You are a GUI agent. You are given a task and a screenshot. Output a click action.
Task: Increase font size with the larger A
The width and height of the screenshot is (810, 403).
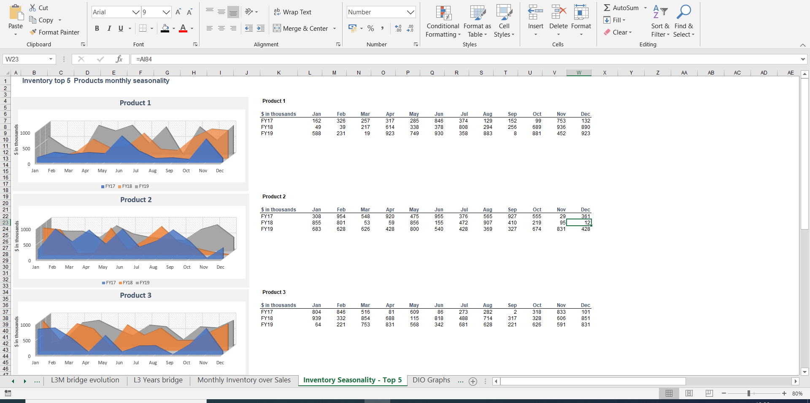[x=178, y=12]
